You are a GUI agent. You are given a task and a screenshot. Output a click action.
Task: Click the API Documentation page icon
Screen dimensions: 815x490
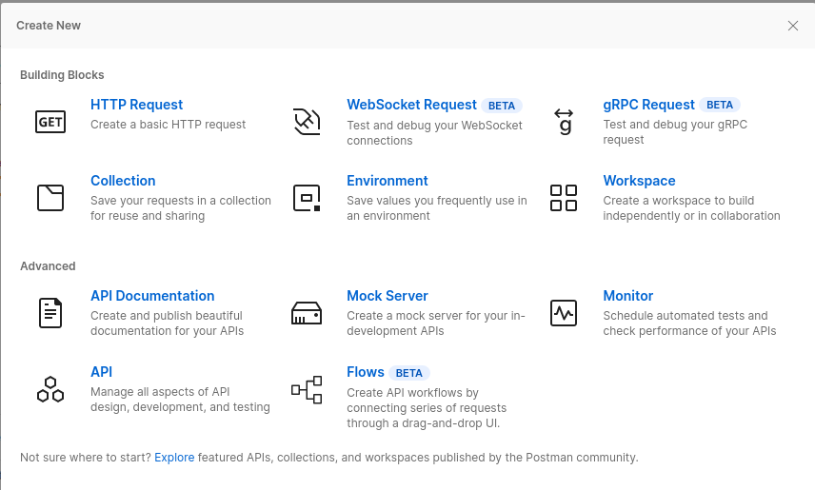pos(50,312)
